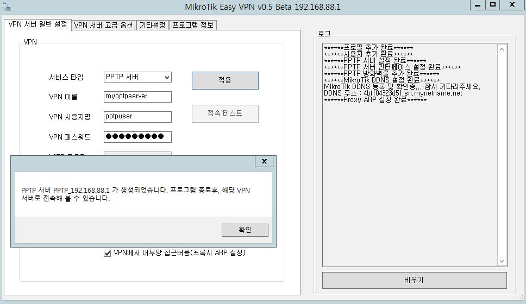Open the 기타설정 tab
The width and height of the screenshot is (526, 304).
152,25
